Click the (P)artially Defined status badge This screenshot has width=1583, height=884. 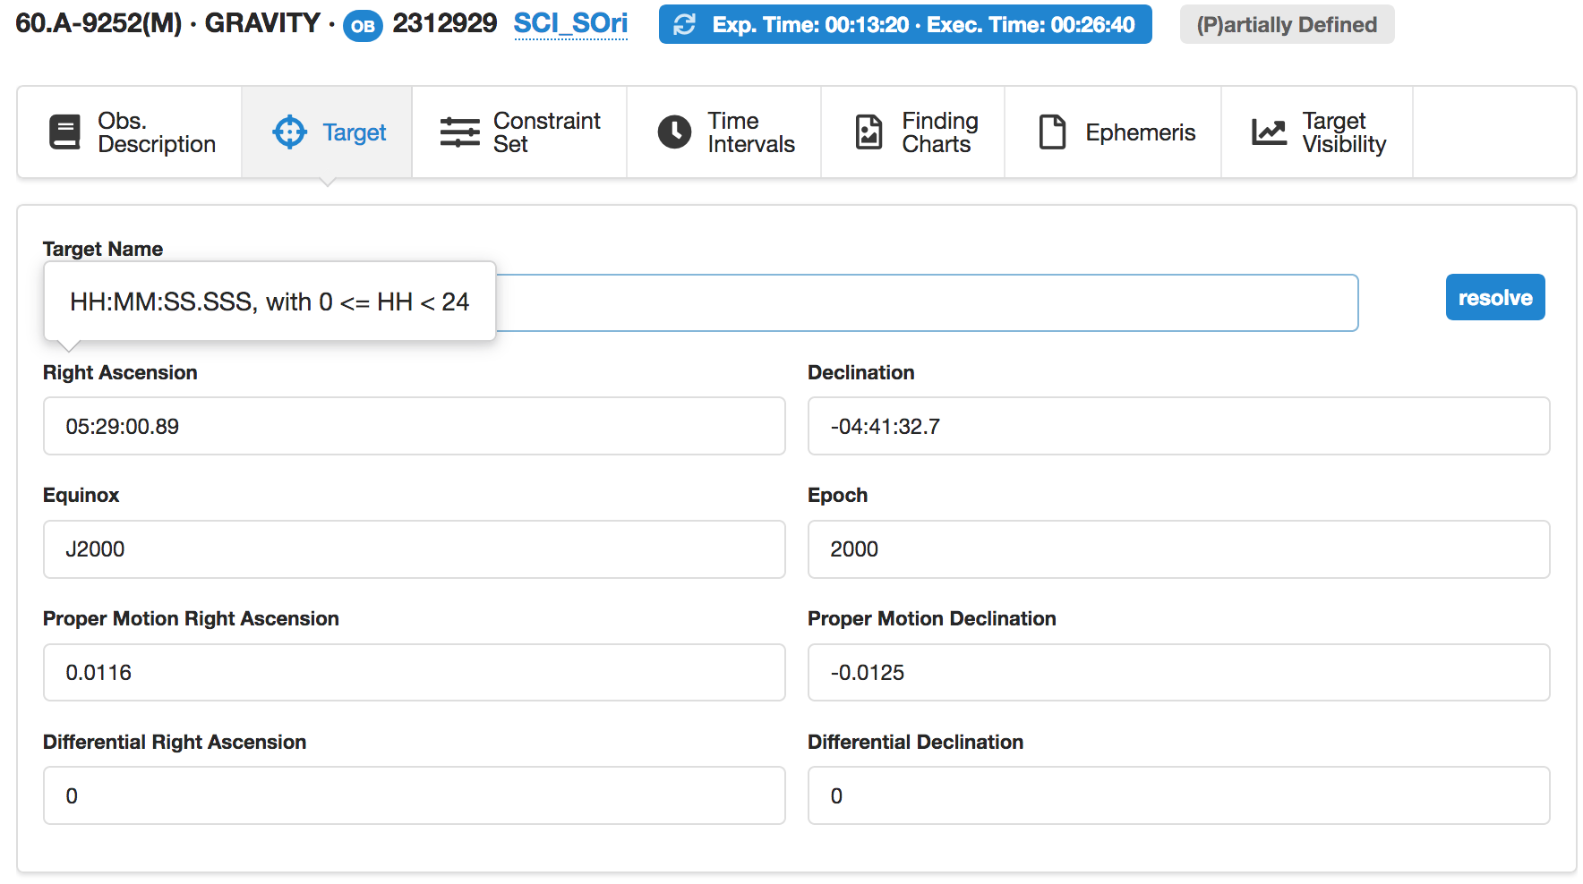coord(1287,25)
